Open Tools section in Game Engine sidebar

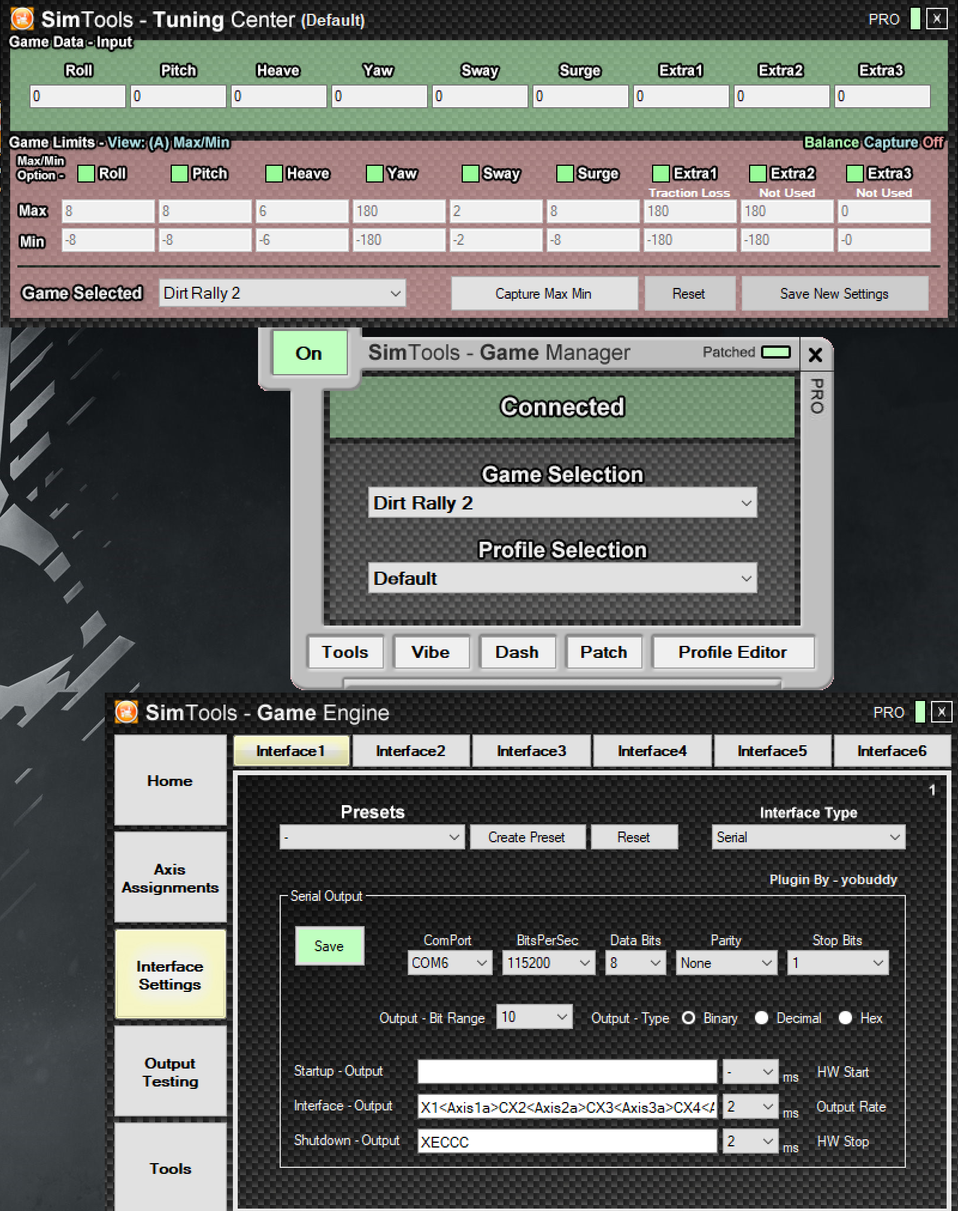(x=170, y=1167)
